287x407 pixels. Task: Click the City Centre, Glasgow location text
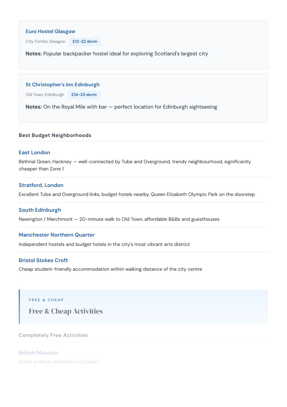pos(45,42)
